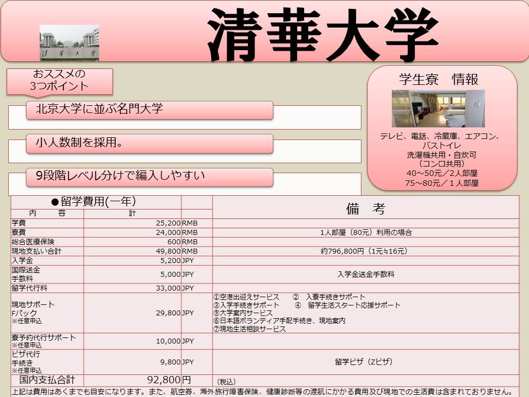Screen dimensions: 529x397
Task: Click the 留学ビザ（Zビザ）remark
Action: click(364, 362)
